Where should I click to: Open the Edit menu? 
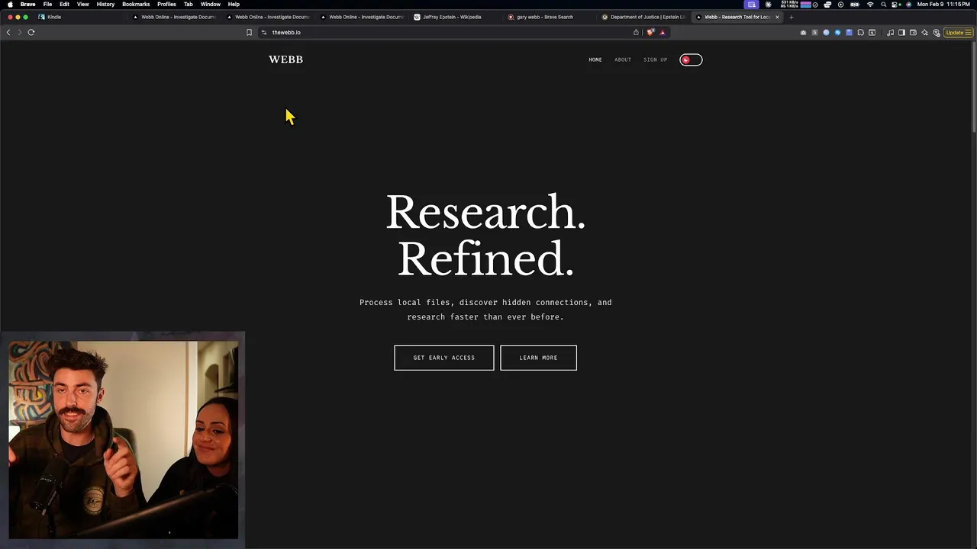tap(64, 5)
